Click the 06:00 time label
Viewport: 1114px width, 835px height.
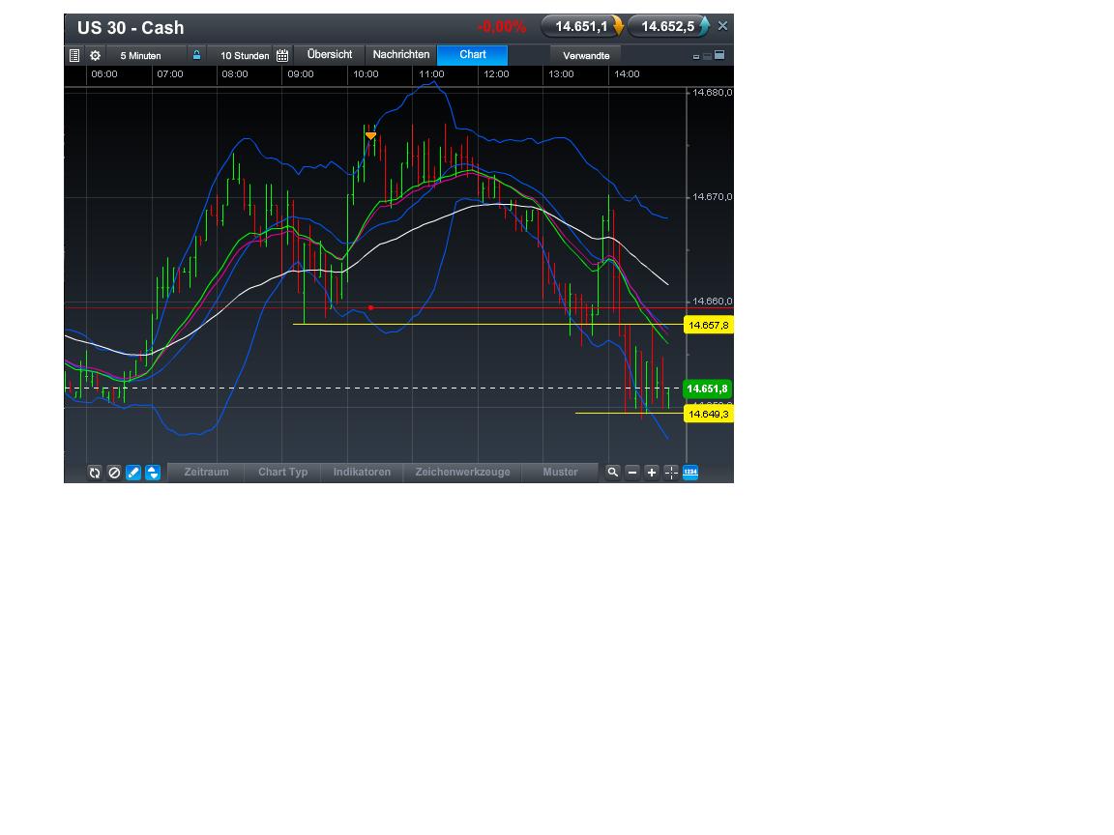click(104, 73)
